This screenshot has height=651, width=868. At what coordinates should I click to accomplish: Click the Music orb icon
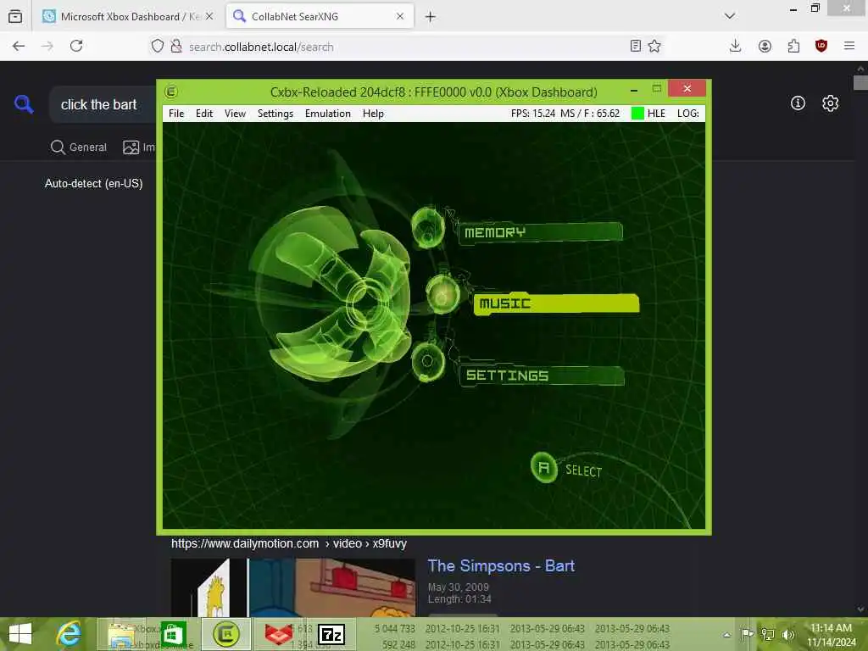click(x=442, y=294)
